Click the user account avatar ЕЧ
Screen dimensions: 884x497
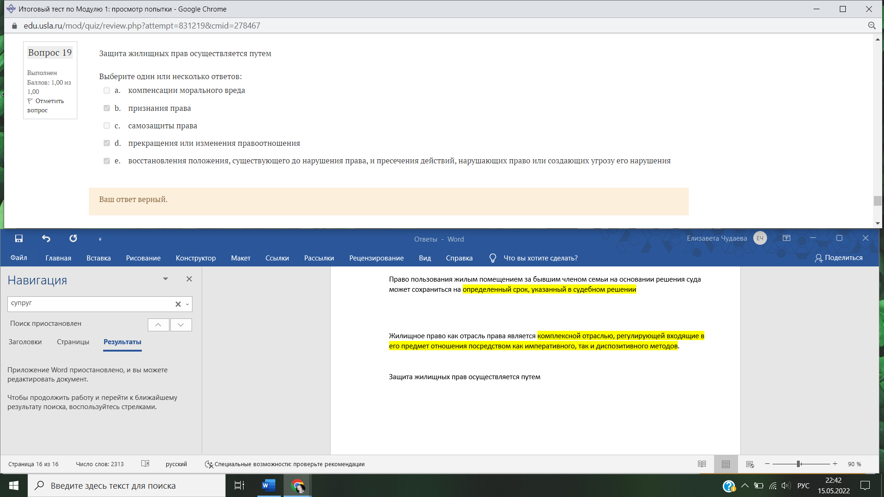pos(760,238)
